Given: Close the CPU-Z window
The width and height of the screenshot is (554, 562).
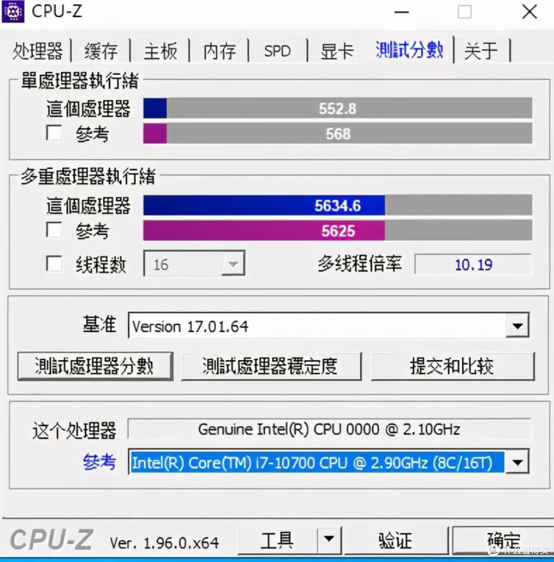Looking at the screenshot, I should coord(529,12).
